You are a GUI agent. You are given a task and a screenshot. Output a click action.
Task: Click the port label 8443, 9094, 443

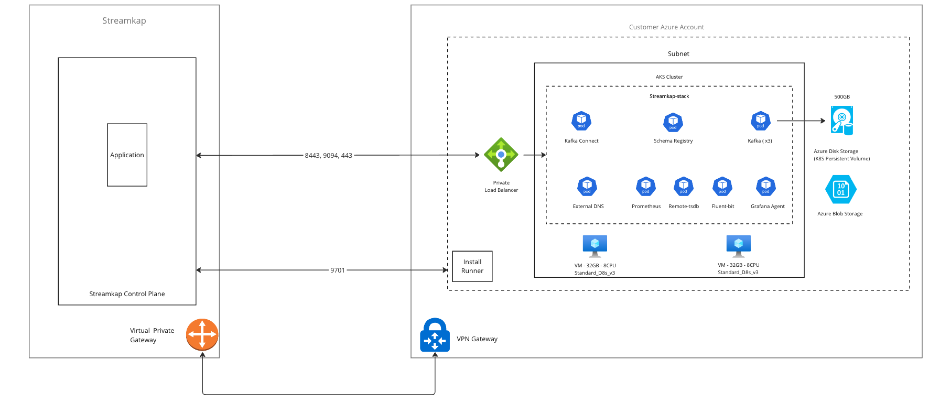329,156
